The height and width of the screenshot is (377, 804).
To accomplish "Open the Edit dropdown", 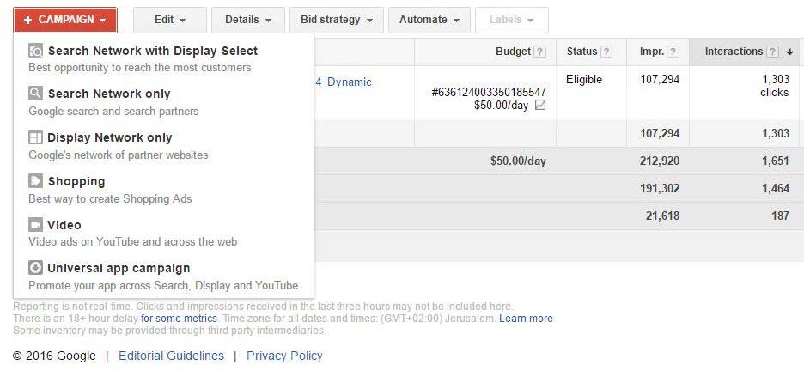I will [170, 20].
